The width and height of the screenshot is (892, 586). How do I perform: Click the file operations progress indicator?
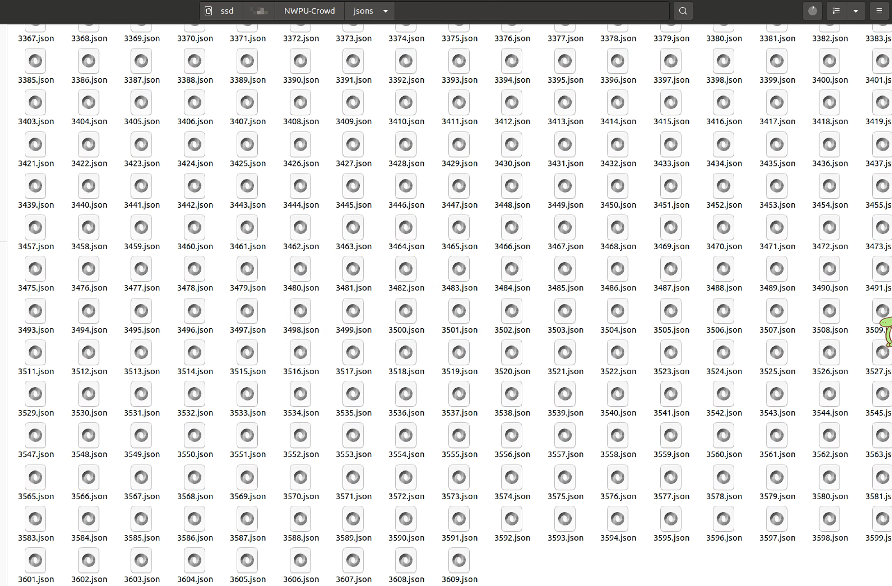click(812, 11)
